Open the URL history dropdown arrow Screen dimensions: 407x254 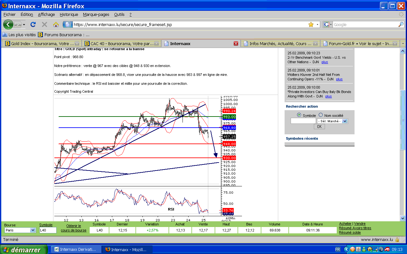(317, 24)
